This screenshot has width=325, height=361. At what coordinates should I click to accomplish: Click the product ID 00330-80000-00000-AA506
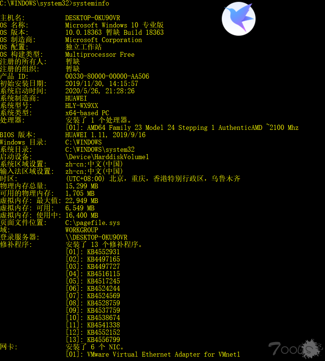point(107,76)
